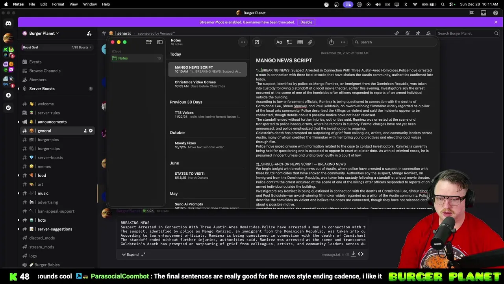Select the Burger Planet server icon
Screen dimensions: 504x284
8,38
